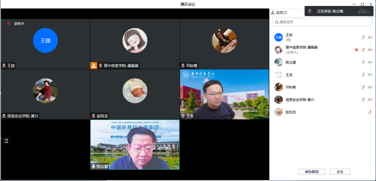Click the orange host badge beside 康晶晶's name
The width and height of the screenshot is (376, 181).
(94, 66)
